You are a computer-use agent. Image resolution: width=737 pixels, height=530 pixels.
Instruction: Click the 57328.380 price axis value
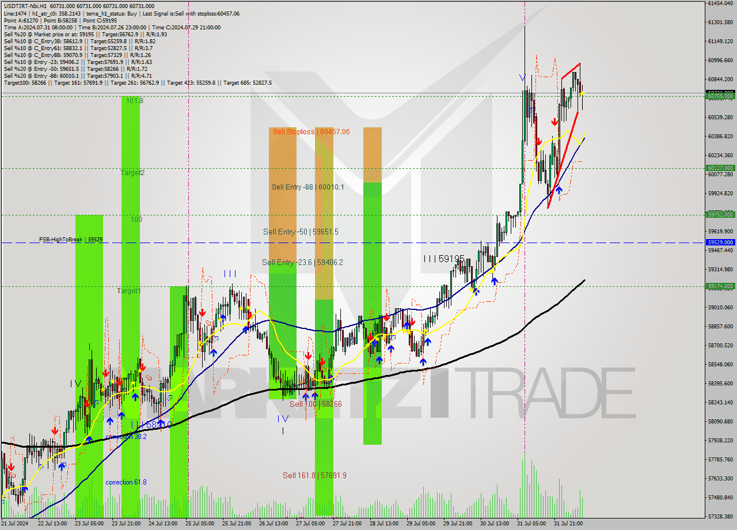(x=720, y=517)
